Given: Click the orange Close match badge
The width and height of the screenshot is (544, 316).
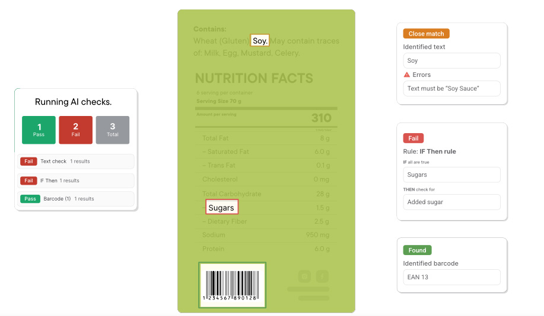Looking at the screenshot, I should 426,34.
